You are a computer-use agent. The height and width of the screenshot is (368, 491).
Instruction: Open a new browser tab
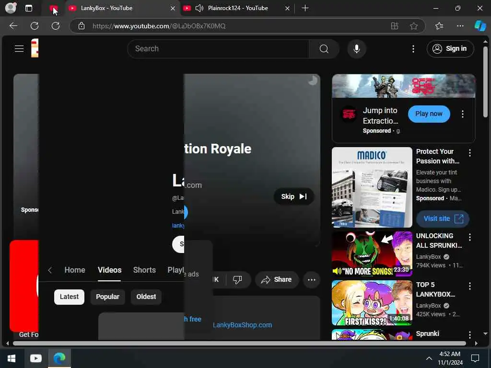[x=305, y=8]
